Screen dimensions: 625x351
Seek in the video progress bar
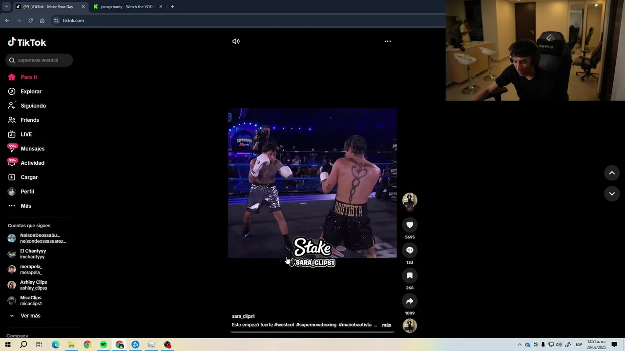(312, 332)
